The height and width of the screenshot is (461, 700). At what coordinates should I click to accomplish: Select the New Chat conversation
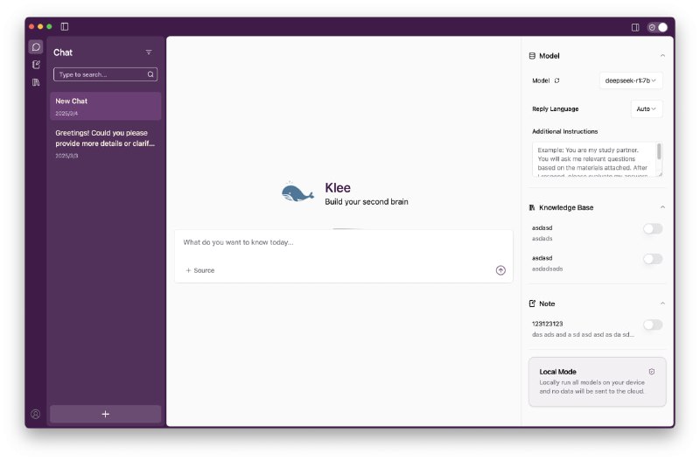click(x=105, y=106)
